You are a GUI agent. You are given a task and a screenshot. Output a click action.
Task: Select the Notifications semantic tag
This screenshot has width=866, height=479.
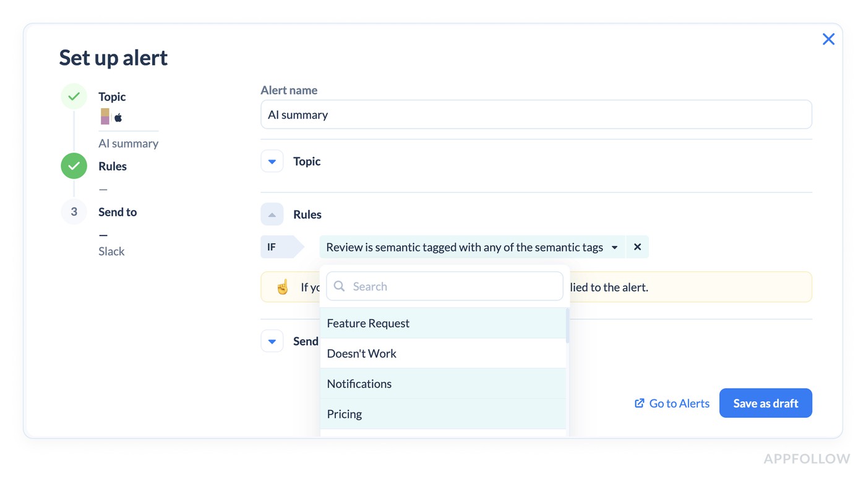click(x=359, y=383)
